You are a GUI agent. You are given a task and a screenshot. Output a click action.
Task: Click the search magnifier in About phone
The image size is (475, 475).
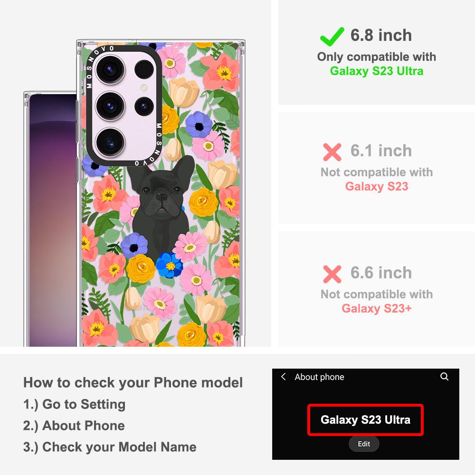click(445, 377)
